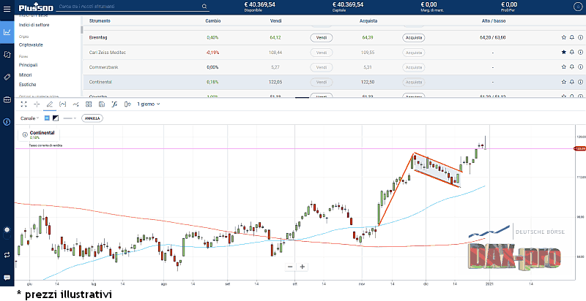The image size is (586, 301).
Task: Expand chart to fullscreen
Action: click(23, 104)
